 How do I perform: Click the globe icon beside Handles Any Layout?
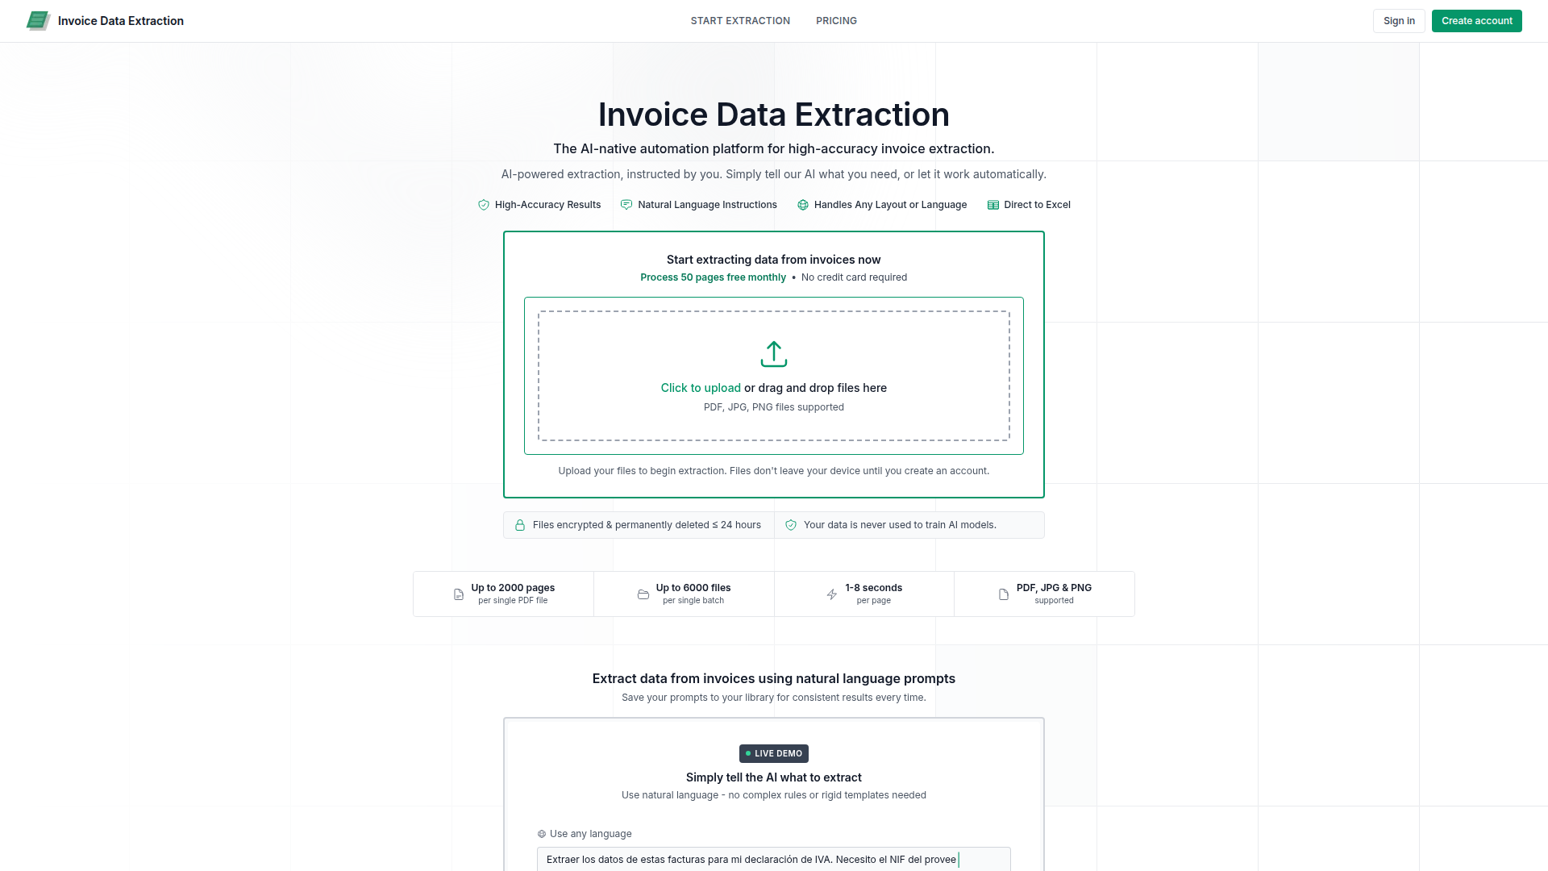803,205
